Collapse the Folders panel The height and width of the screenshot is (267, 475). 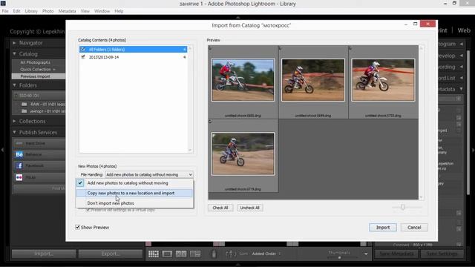(x=14, y=85)
